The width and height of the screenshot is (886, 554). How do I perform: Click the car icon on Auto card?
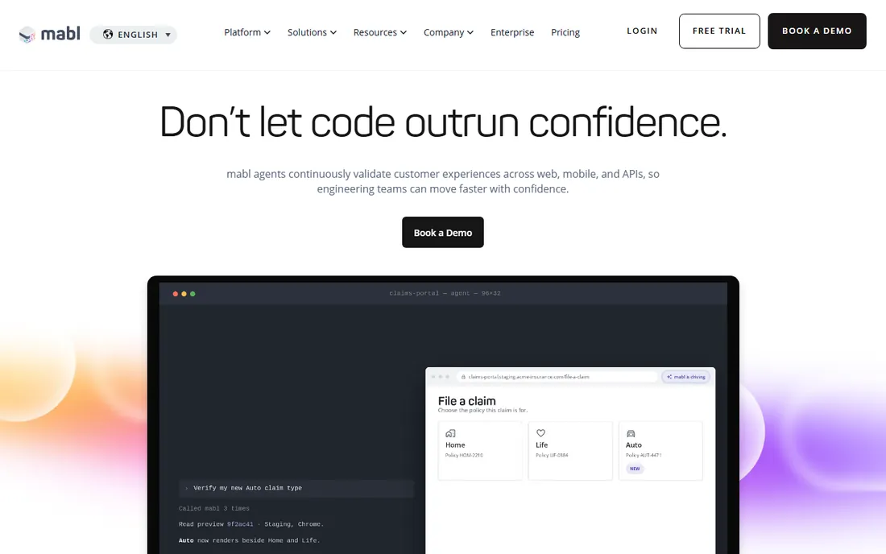[631, 433]
